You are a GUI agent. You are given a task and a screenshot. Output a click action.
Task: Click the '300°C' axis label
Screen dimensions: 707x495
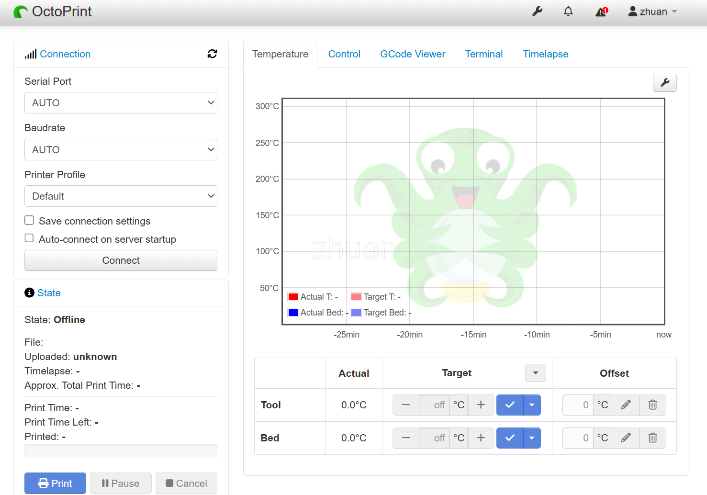pyautogui.click(x=267, y=106)
